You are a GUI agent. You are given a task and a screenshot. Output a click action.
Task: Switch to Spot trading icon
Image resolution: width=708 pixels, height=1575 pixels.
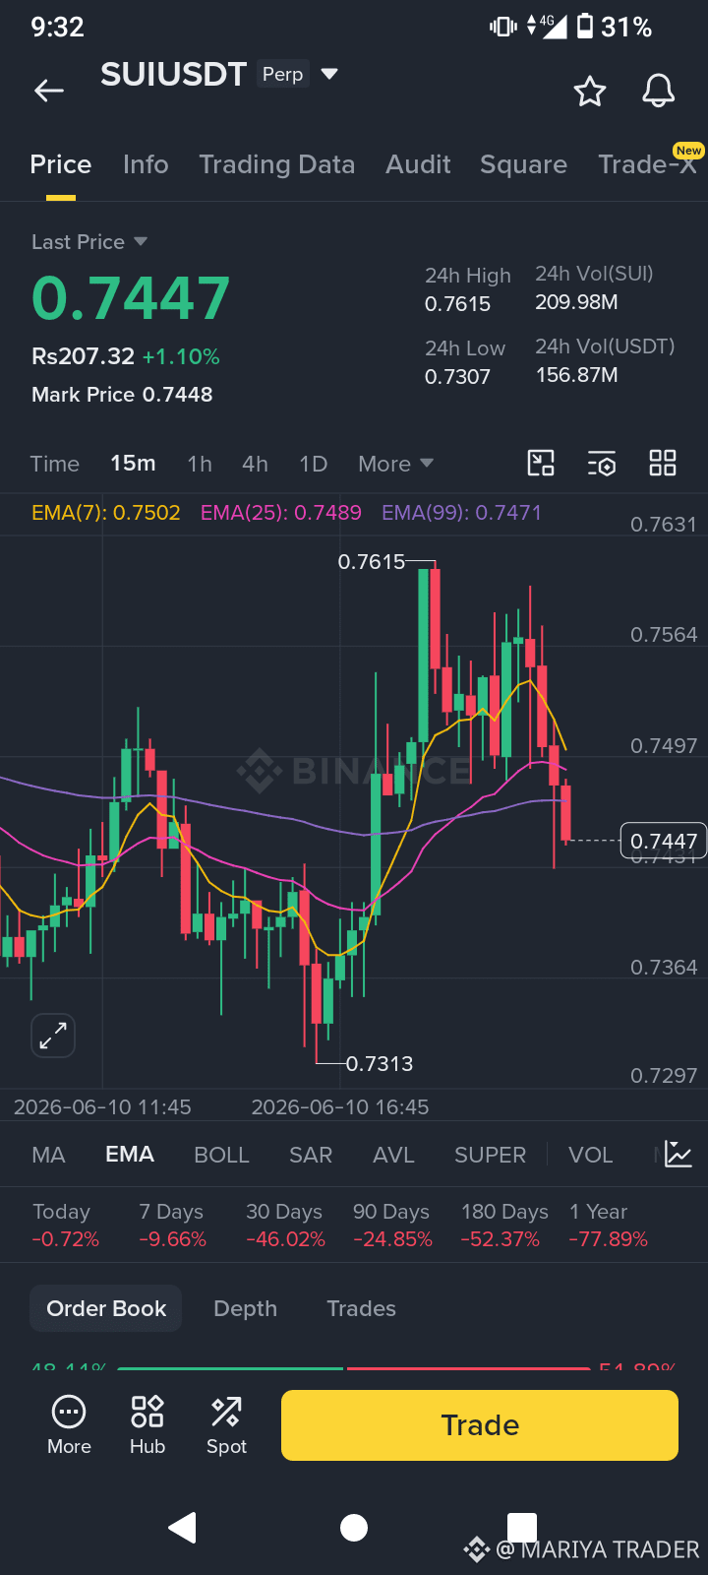(x=226, y=1425)
